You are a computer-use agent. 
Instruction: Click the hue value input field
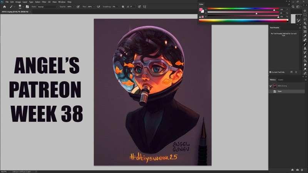pyautogui.click(x=282, y=9)
